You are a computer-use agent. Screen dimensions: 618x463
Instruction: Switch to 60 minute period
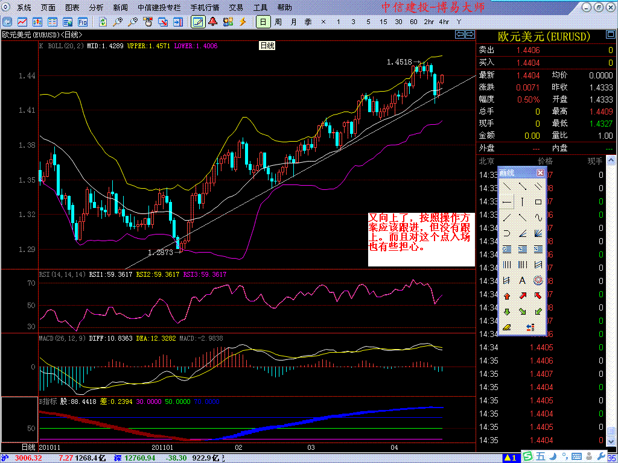pyautogui.click(x=413, y=22)
